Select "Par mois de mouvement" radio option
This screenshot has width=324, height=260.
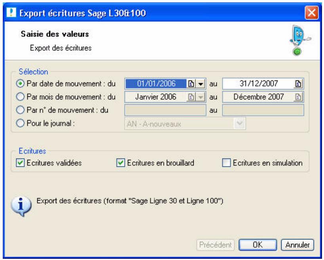20,97
